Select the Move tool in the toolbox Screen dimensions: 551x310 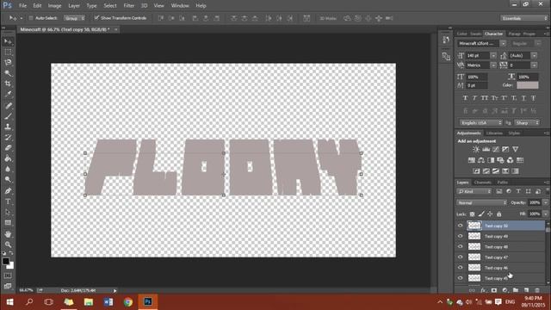pos(8,41)
